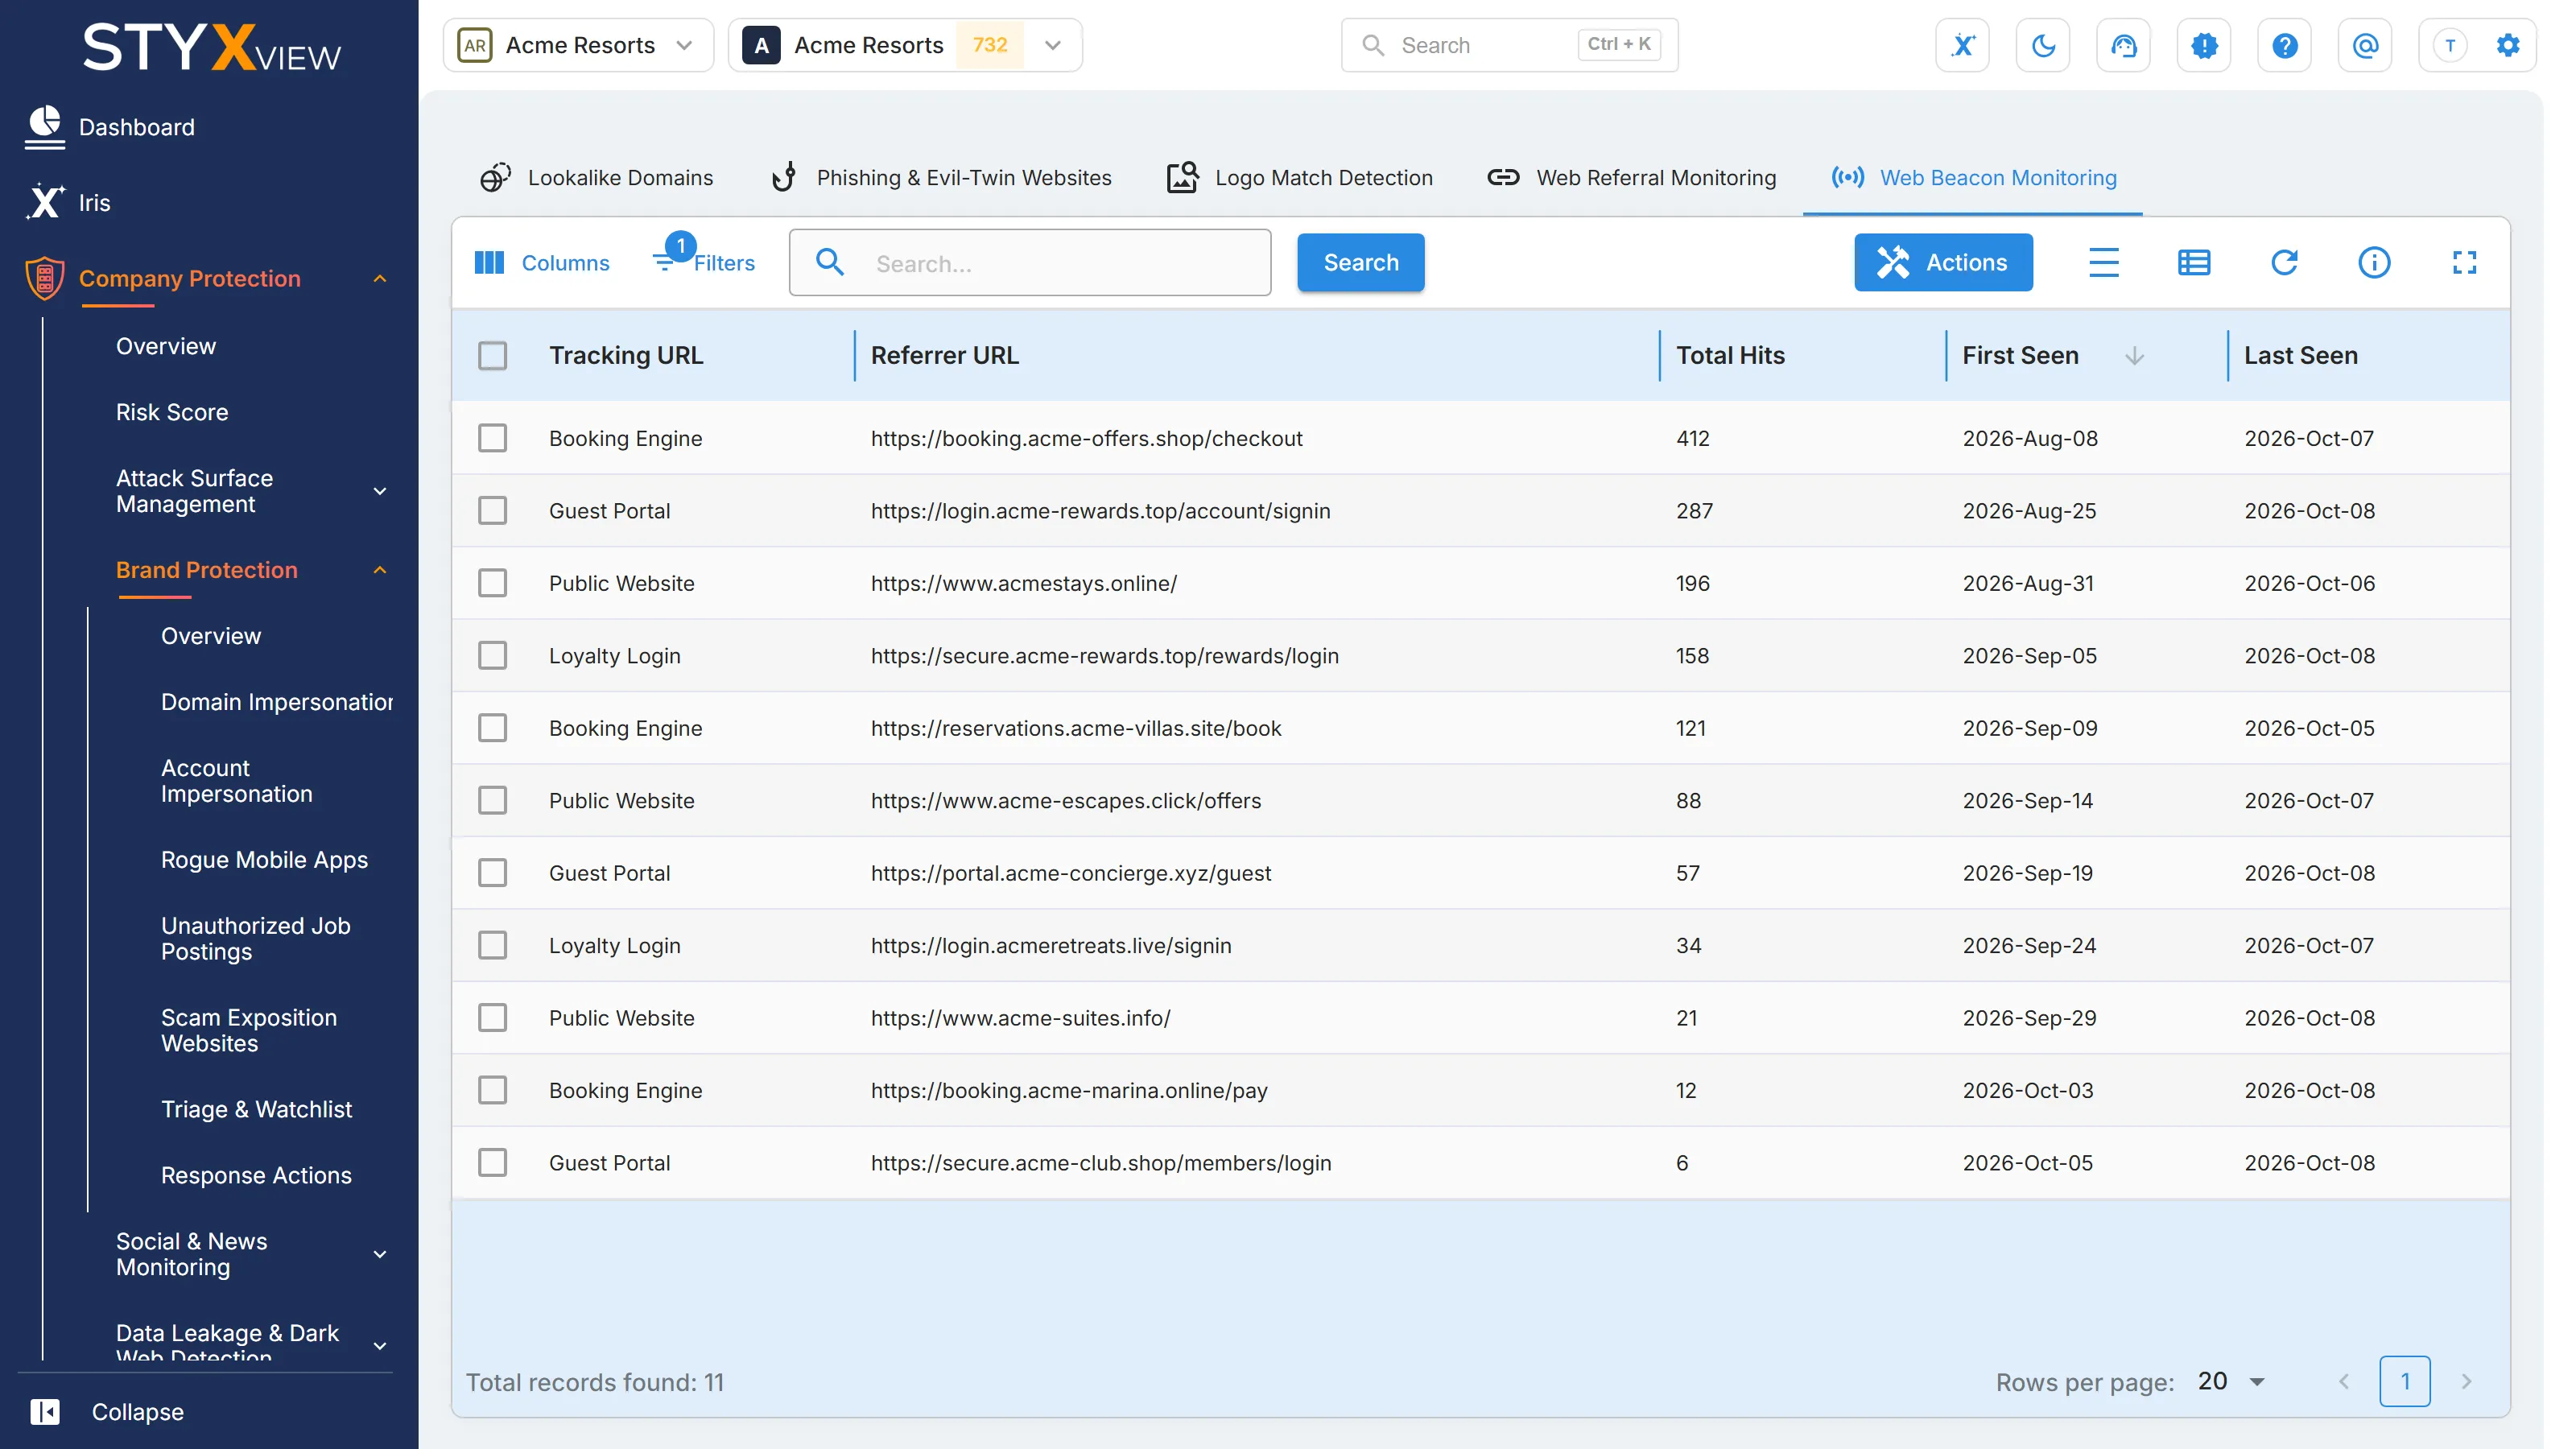Open the Acme Resorts 732 dropdown

coord(905,45)
